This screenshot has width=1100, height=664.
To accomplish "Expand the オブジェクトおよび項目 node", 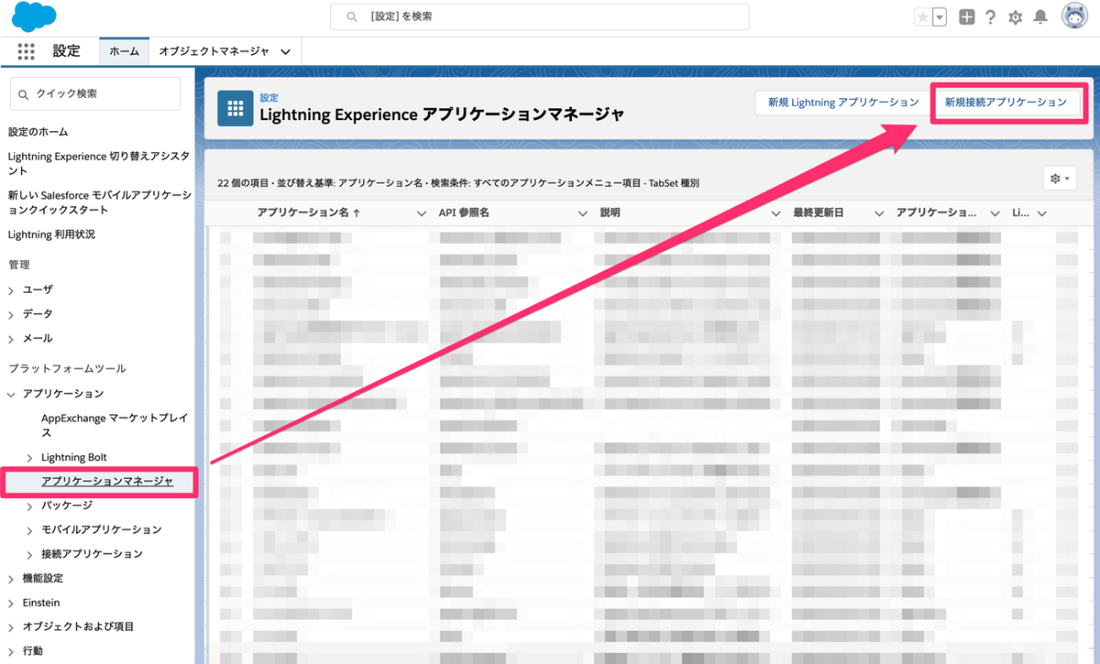I will [x=11, y=628].
